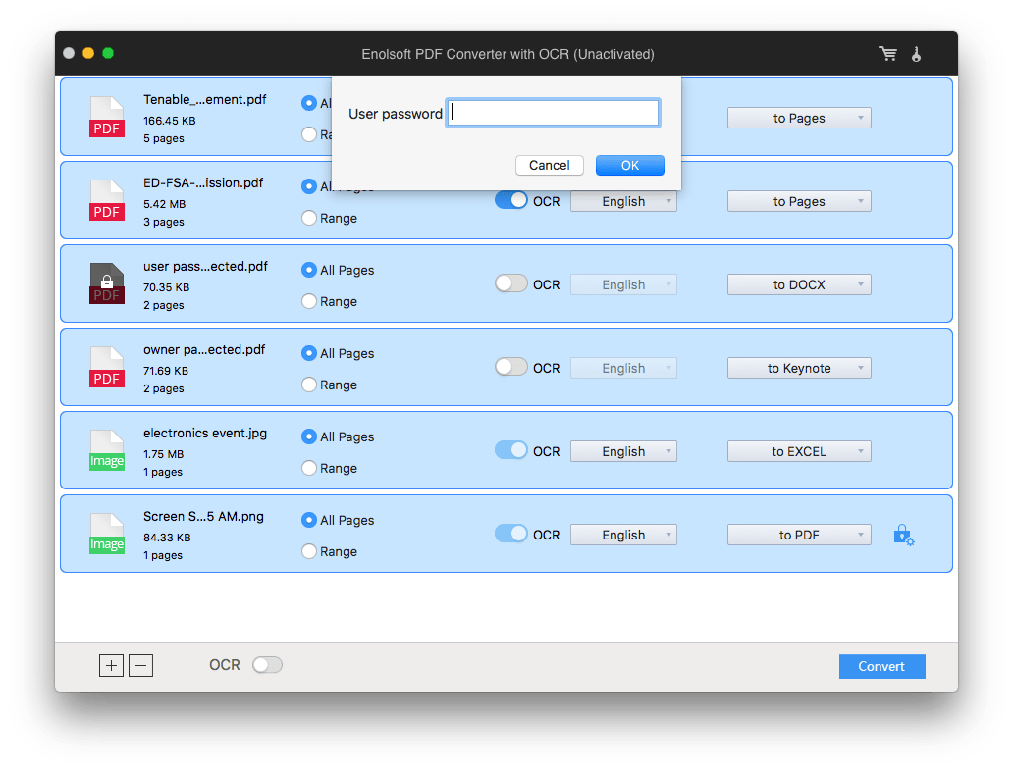Click the 71.69 KB file size
Viewport: 1013px width, 770px height.
point(165,371)
